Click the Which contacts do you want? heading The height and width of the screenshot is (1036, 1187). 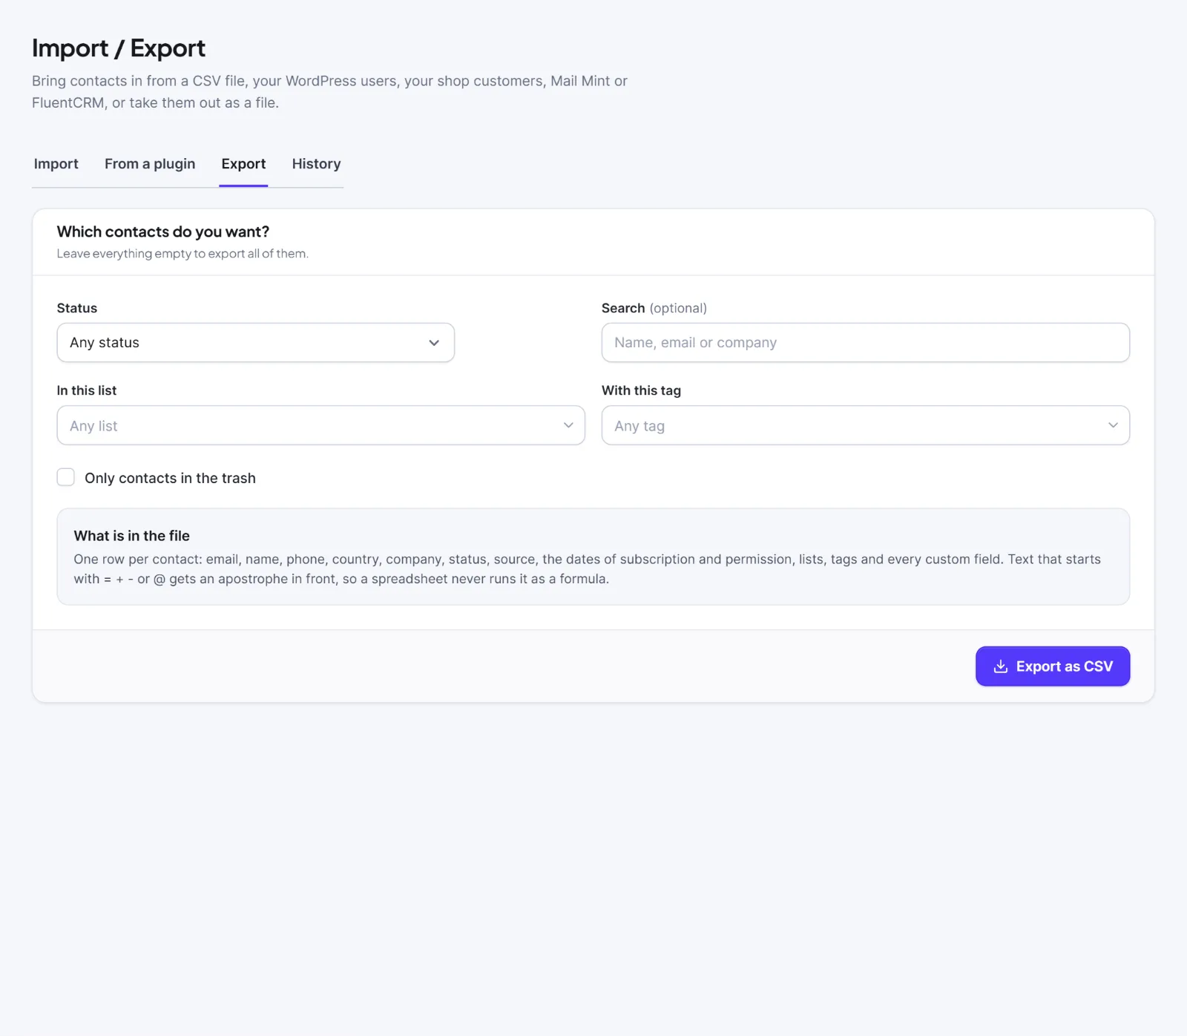tap(163, 232)
